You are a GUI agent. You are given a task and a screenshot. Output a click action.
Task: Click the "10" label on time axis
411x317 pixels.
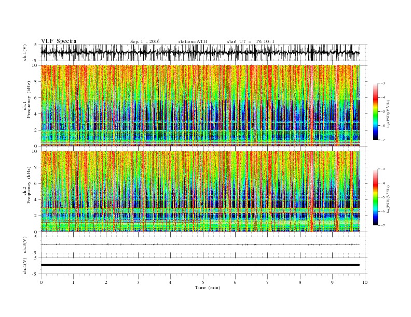pos(365,282)
